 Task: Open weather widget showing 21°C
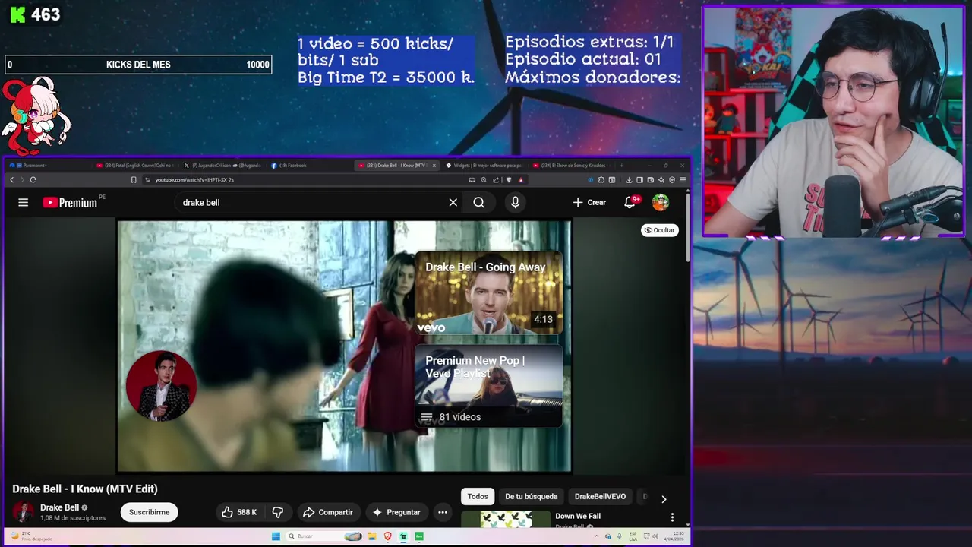[x=30, y=536]
